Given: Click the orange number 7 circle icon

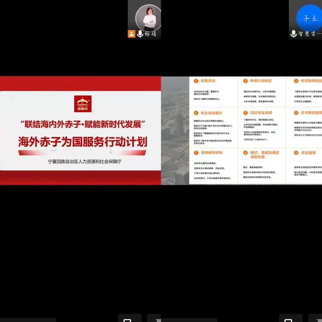Looking at the screenshot, I should [x=196, y=153].
